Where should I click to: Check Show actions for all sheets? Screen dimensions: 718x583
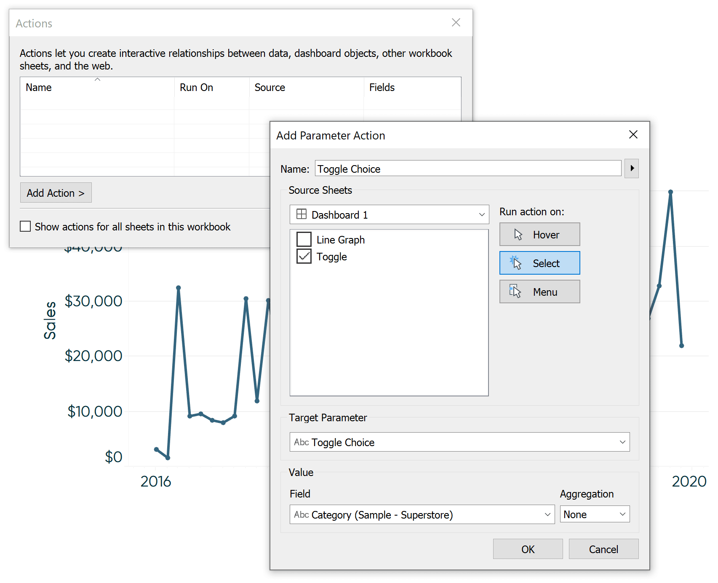(x=26, y=227)
